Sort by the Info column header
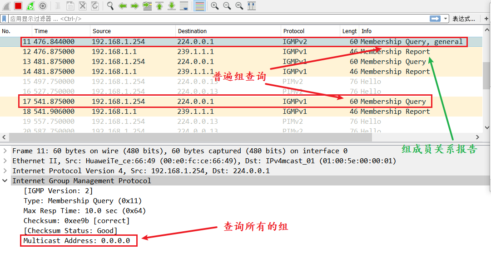The width and height of the screenshot is (491, 263). pos(421,31)
